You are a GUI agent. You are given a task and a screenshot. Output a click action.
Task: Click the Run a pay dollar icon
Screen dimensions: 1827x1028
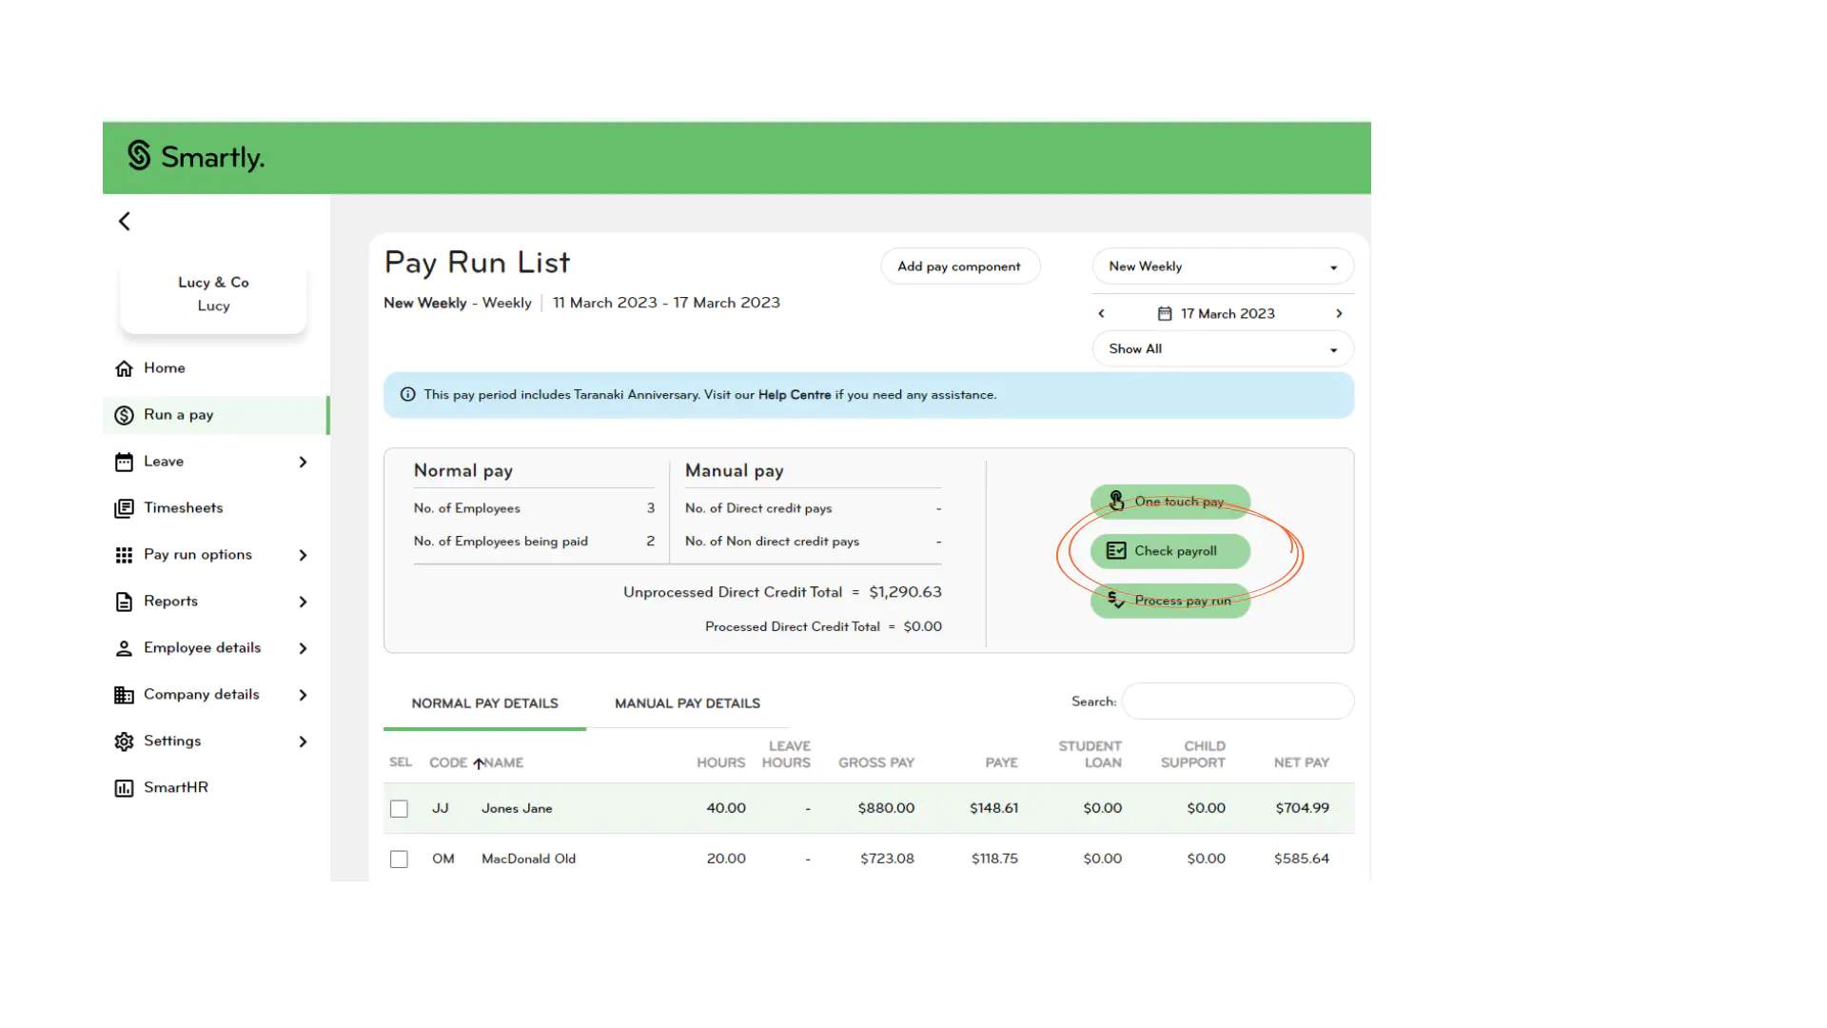coord(124,415)
